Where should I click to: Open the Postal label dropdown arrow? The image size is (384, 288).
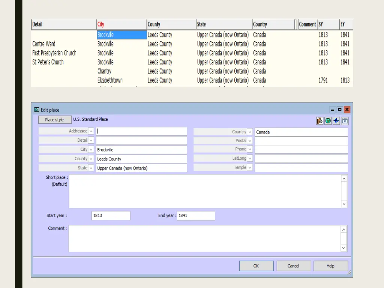250,141
